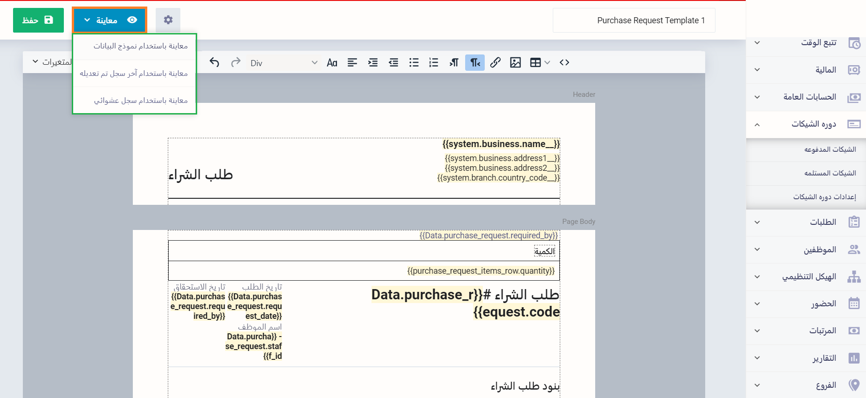
Task: Click the green حفظ save button
Action: point(38,20)
